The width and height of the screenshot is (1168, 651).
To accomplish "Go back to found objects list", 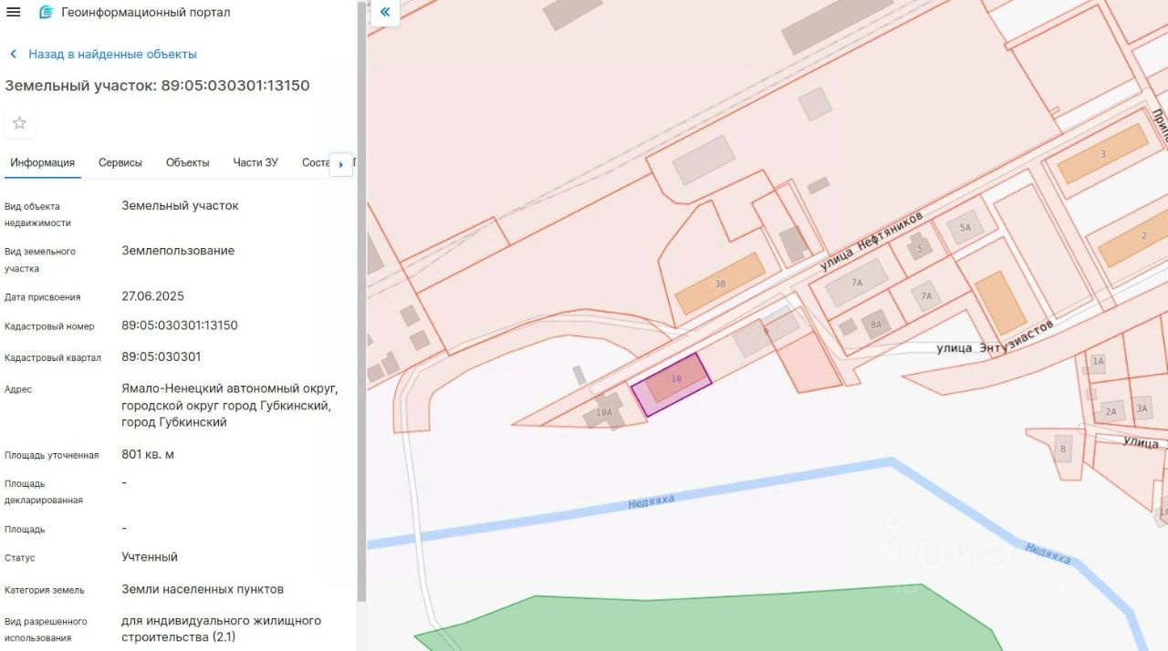I will click(112, 54).
